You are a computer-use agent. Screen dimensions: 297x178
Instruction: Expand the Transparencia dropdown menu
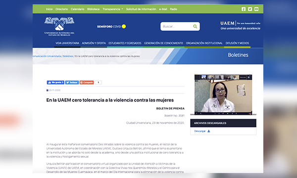[113, 9]
